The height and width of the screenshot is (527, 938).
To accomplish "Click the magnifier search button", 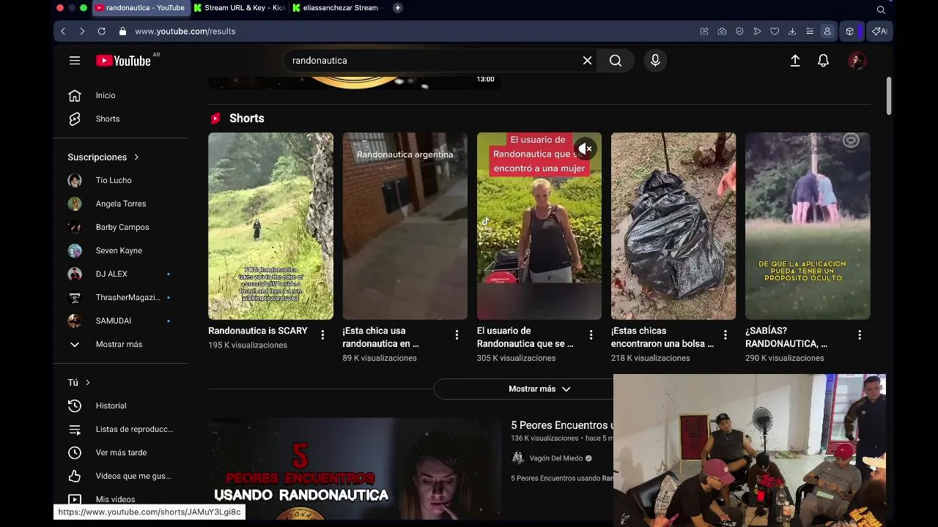I will [616, 61].
